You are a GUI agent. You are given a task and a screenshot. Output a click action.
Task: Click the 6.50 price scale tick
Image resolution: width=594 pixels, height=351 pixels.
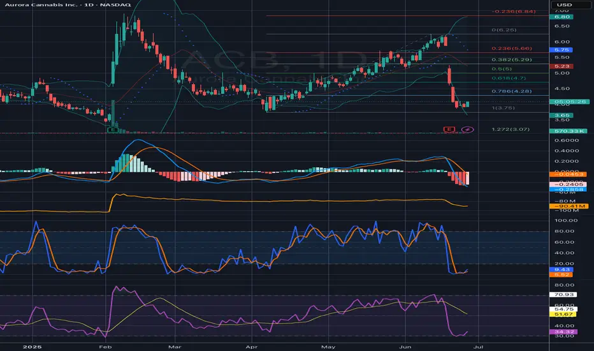(562, 26)
